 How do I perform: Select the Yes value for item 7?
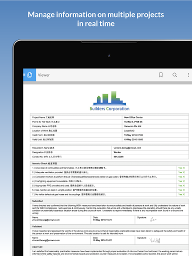coord(181,194)
